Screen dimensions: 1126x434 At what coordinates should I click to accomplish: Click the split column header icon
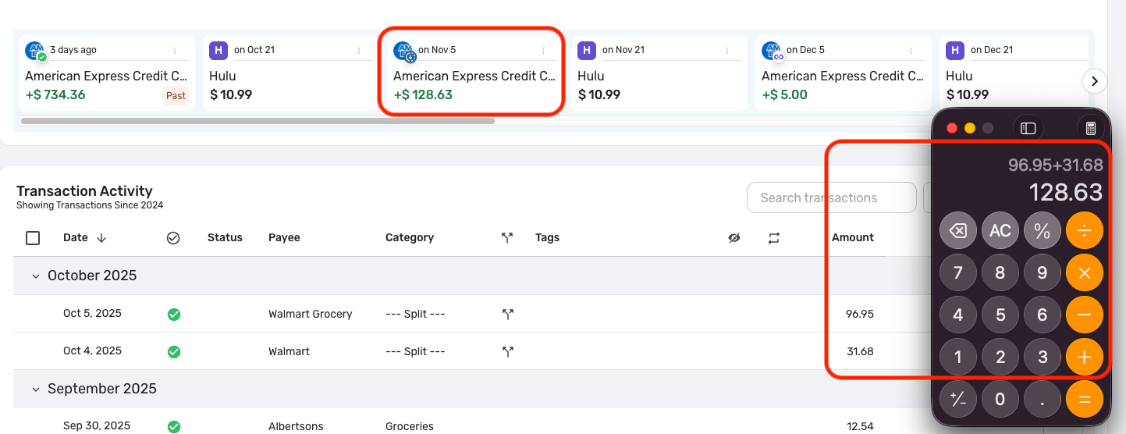pyautogui.click(x=507, y=237)
